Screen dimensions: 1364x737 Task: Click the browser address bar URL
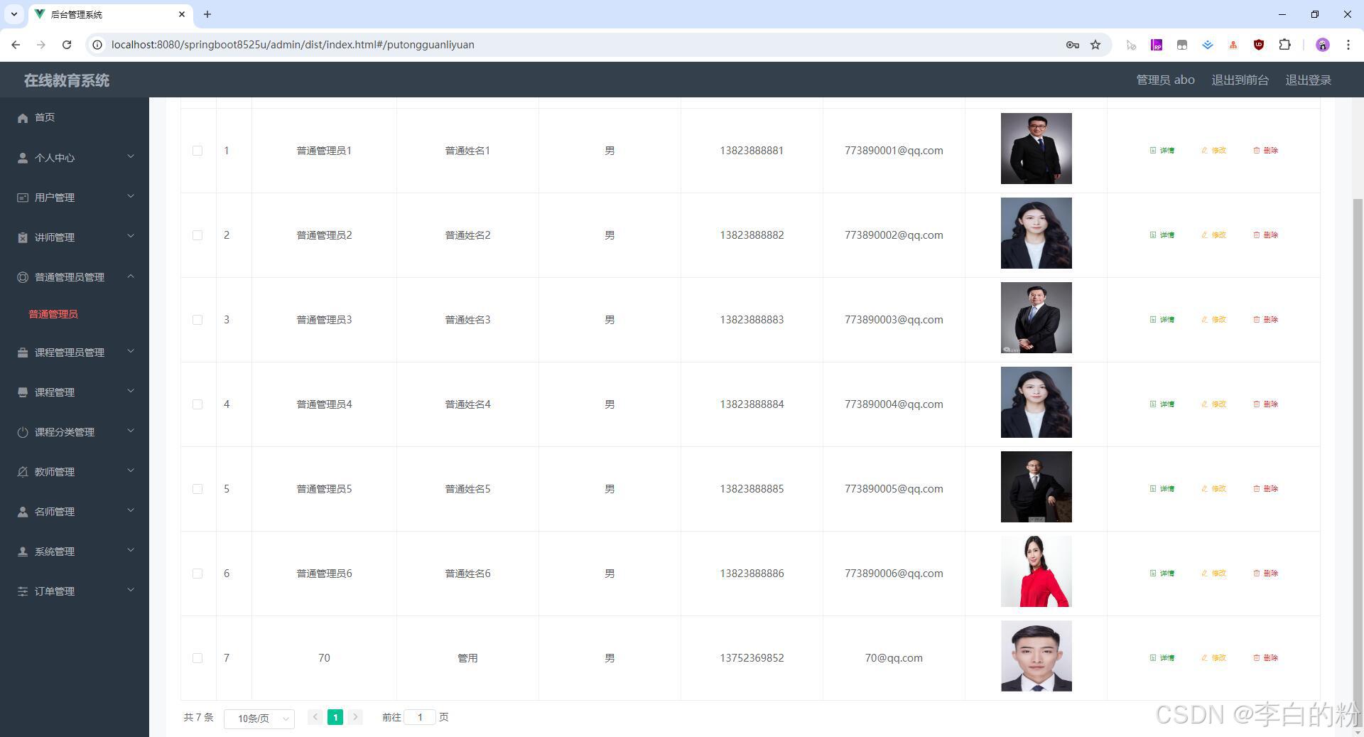pyautogui.click(x=293, y=45)
